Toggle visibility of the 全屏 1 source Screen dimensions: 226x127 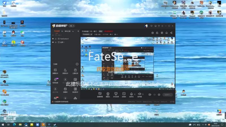click(x=53, y=42)
